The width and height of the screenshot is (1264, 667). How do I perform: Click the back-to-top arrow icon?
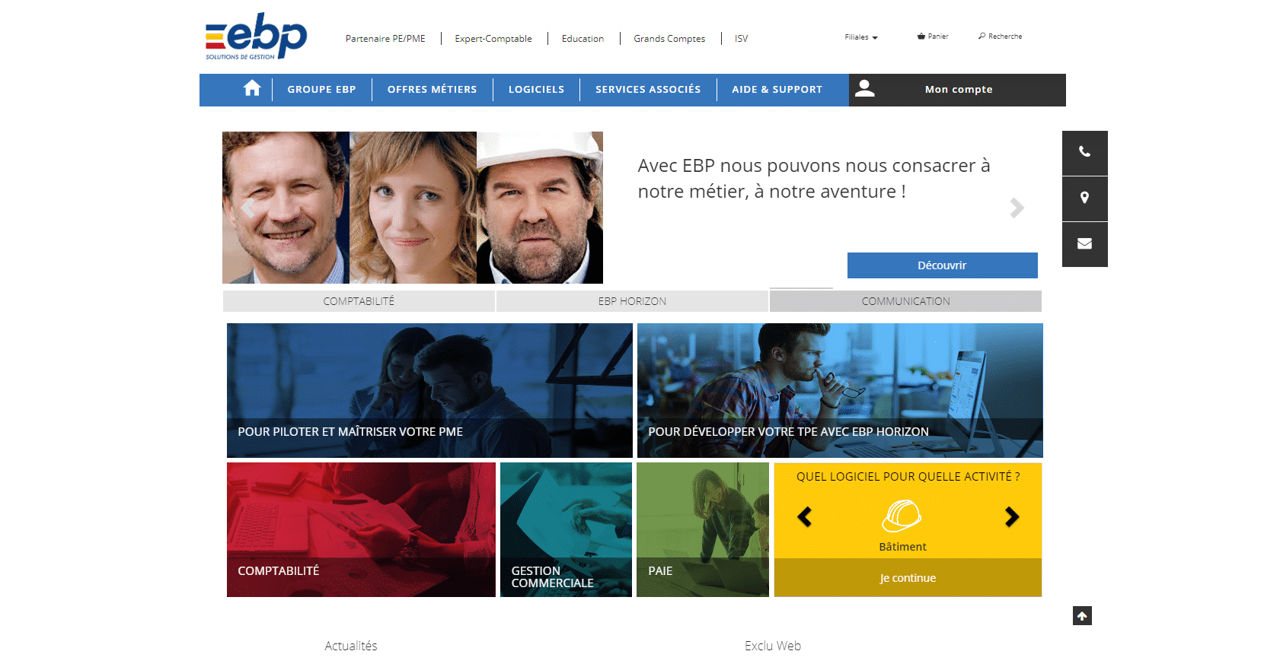pos(1082,616)
